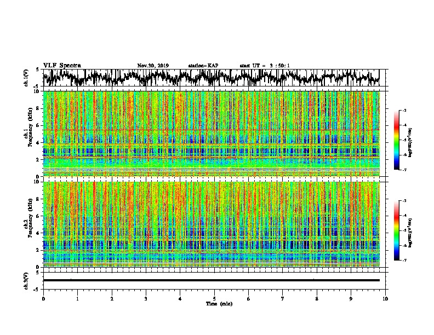Click the time axis tick label '0'

coord(43,298)
